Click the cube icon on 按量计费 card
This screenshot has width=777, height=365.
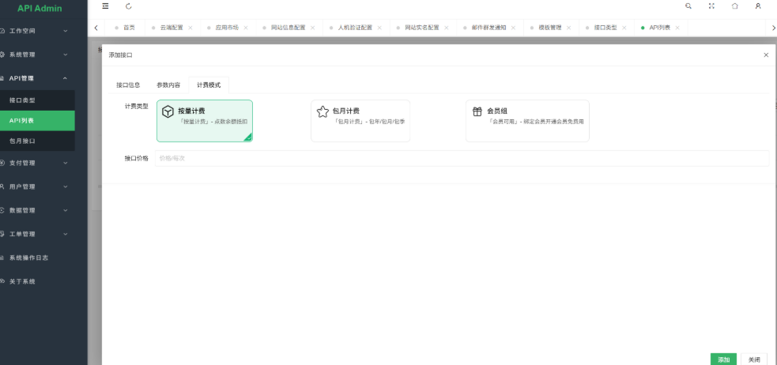click(x=168, y=111)
